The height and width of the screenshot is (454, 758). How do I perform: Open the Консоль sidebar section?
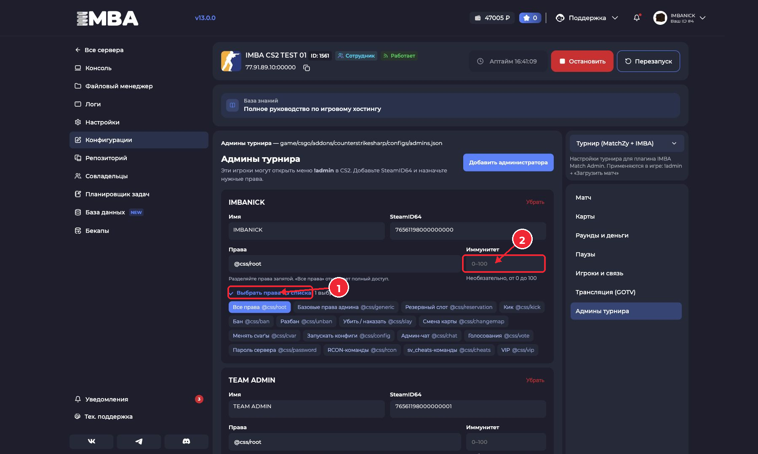pyautogui.click(x=139, y=68)
